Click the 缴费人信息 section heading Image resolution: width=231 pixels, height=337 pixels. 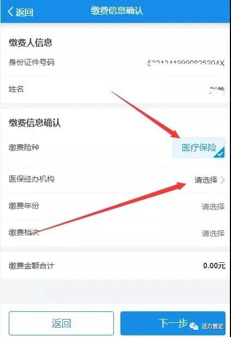click(x=31, y=43)
